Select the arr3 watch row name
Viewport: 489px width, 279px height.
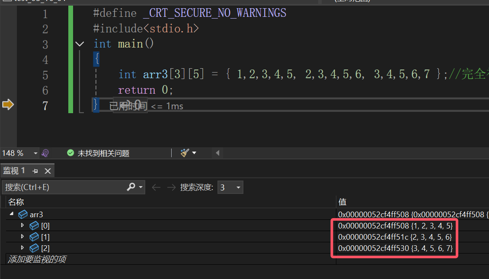click(x=36, y=215)
